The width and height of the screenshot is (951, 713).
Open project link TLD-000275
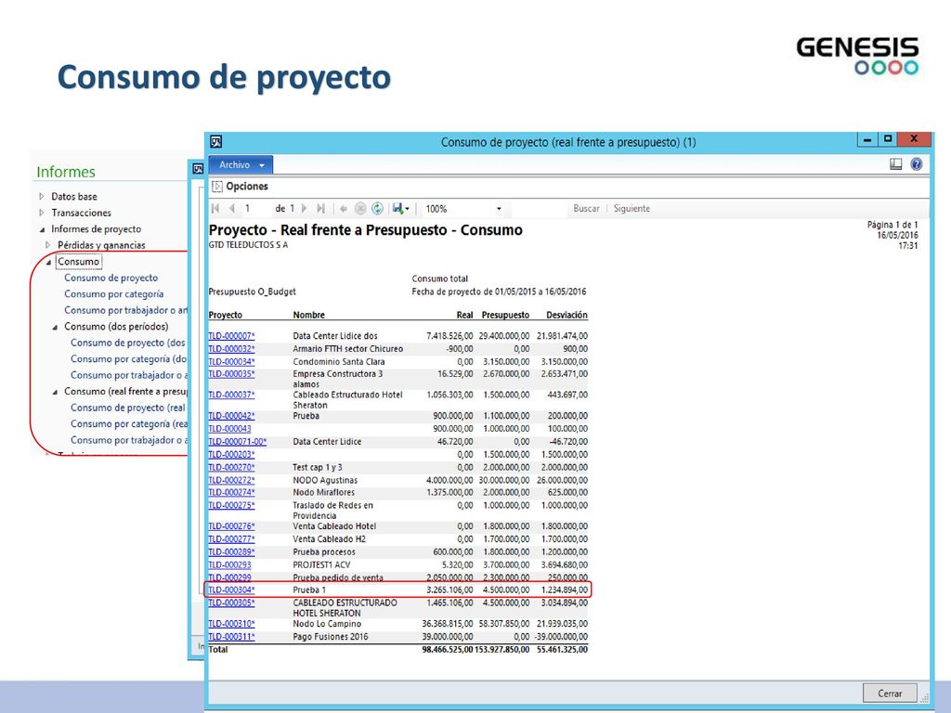pos(231,505)
